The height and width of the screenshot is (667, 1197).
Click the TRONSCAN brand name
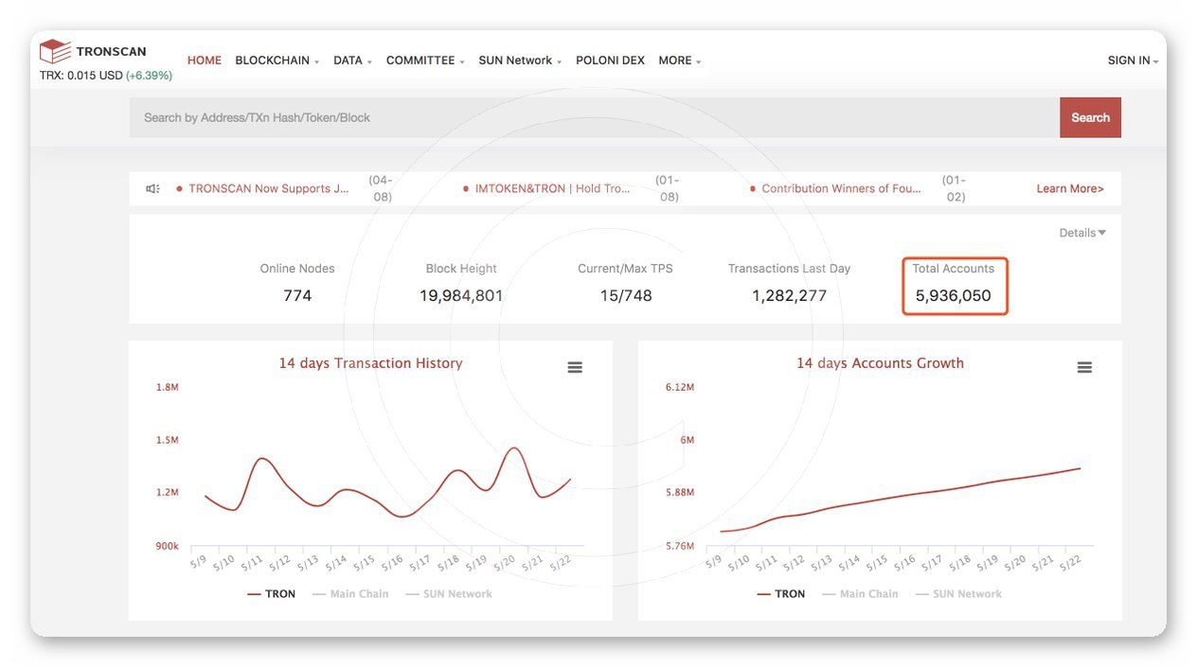pyautogui.click(x=111, y=51)
